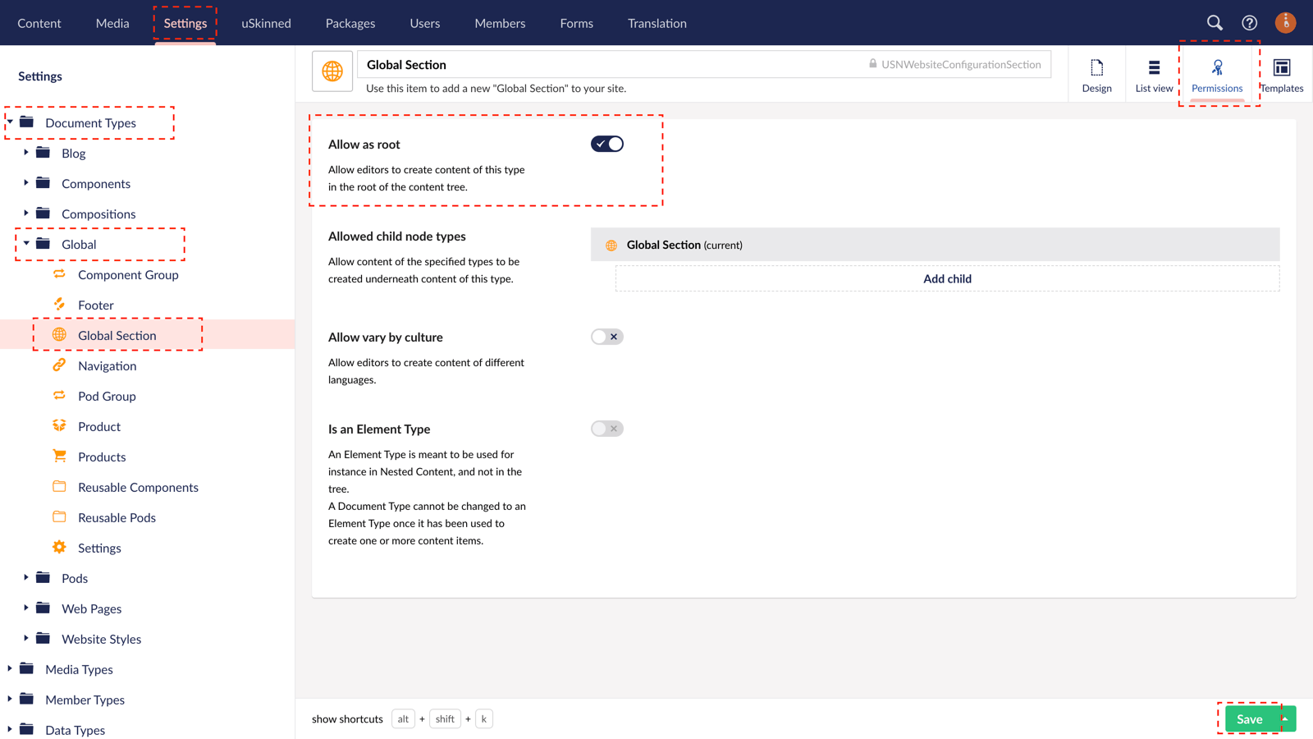Image resolution: width=1313 pixels, height=739 pixels.
Task: Select the Footer document type icon
Action: point(58,305)
